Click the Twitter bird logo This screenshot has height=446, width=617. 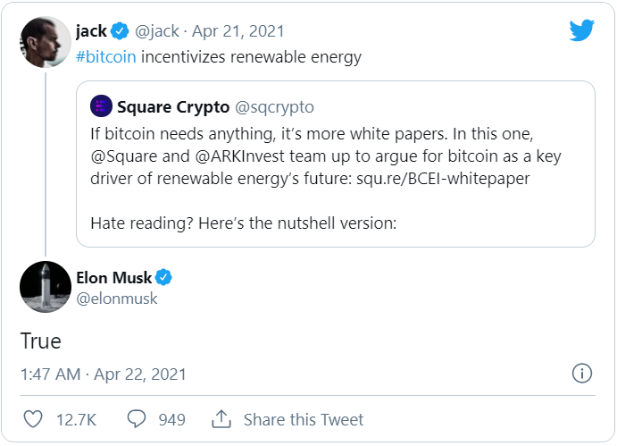pyautogui.click(x=581, y=31)
